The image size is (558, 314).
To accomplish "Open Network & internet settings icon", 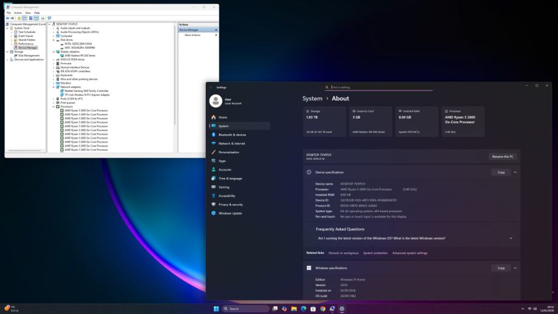I will (213, 143).
